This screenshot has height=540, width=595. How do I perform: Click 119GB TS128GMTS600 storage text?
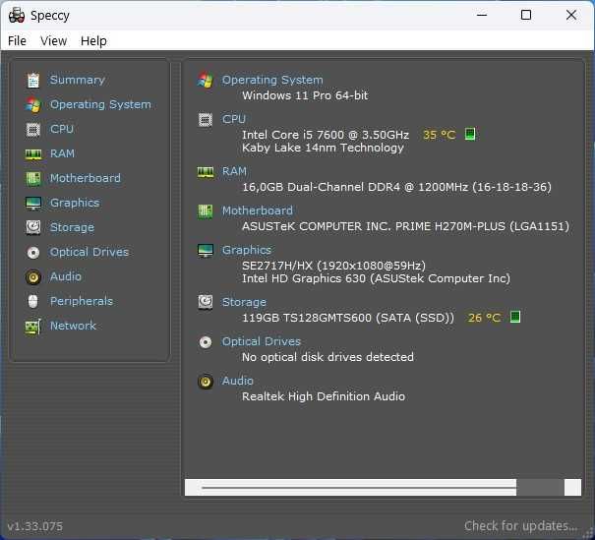pyautogui.click(x=348, y=318)
